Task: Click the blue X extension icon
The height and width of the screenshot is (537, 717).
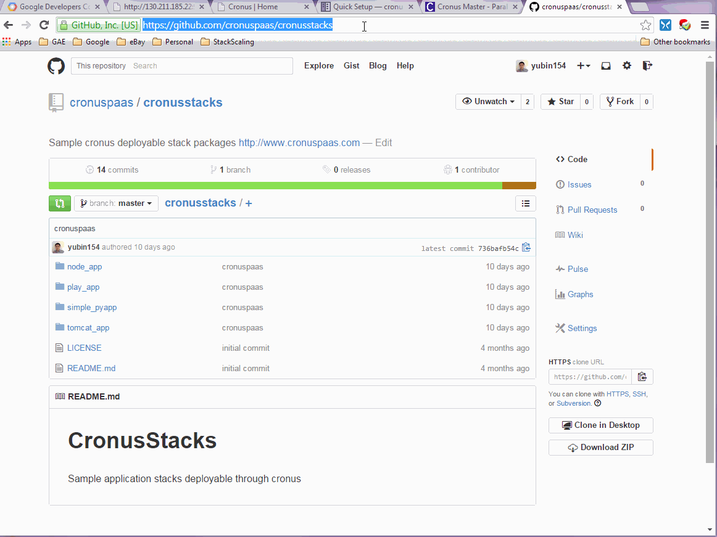Action: 665,25
